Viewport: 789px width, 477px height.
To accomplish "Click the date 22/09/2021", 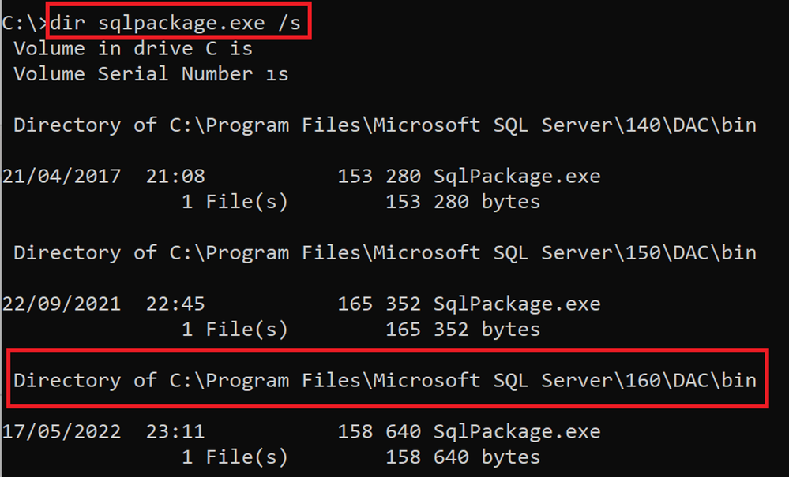I will tap(62, 304).
